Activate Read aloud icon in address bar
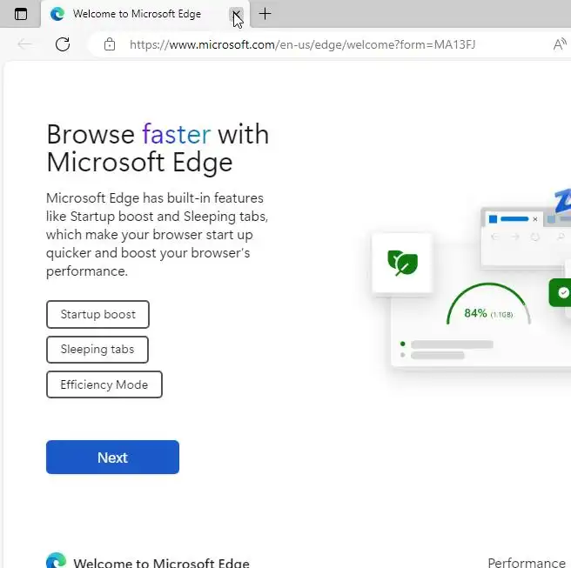571x568 pixels. (x=560, y=44)
